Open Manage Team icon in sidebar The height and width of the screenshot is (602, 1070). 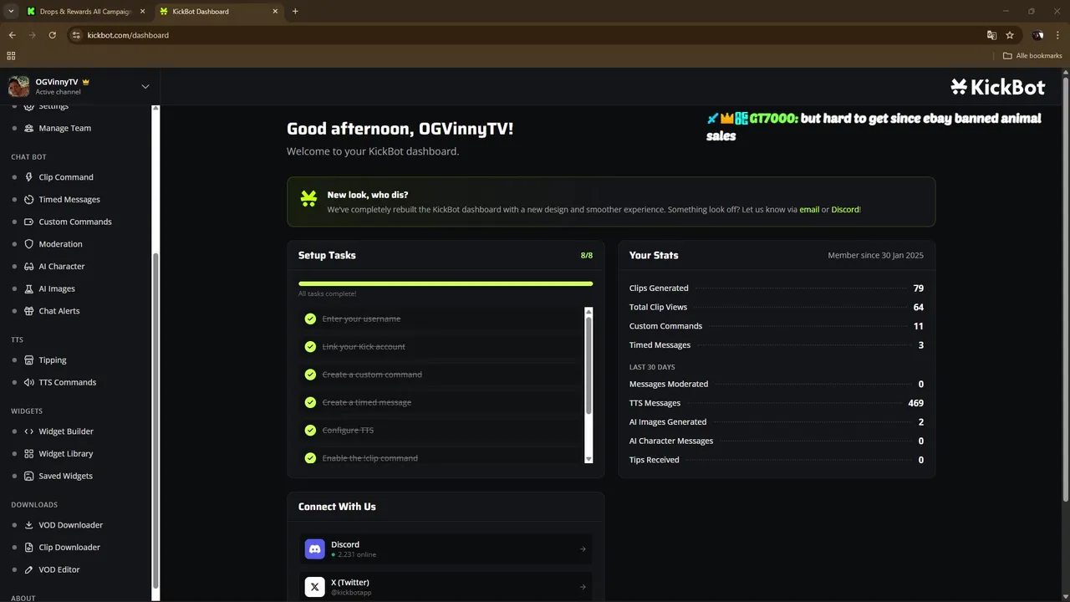(x=29, y=128)
